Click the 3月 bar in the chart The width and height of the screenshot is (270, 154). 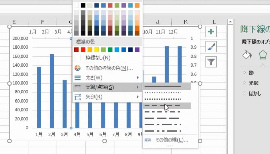(65, 104)
